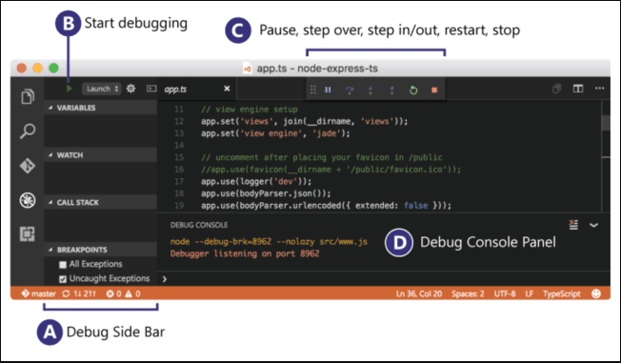Change encoding via UTF-8 status item
The width and height of the screenshot is (621, 363).
(505, 293)
